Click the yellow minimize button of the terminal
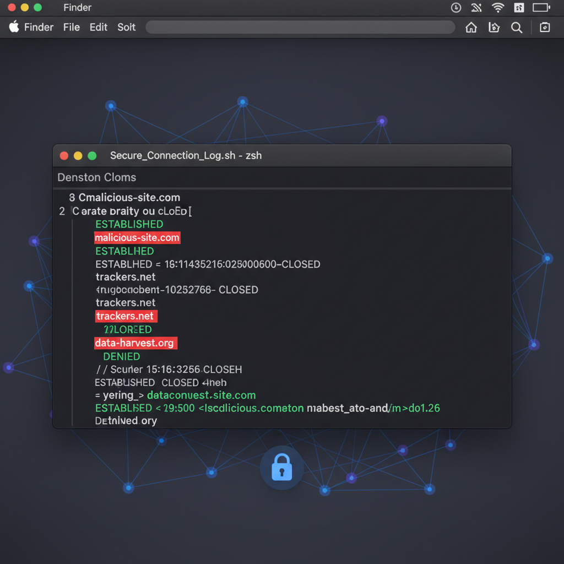This screenshot has width=564, height=564. click(x=78, y=156)
